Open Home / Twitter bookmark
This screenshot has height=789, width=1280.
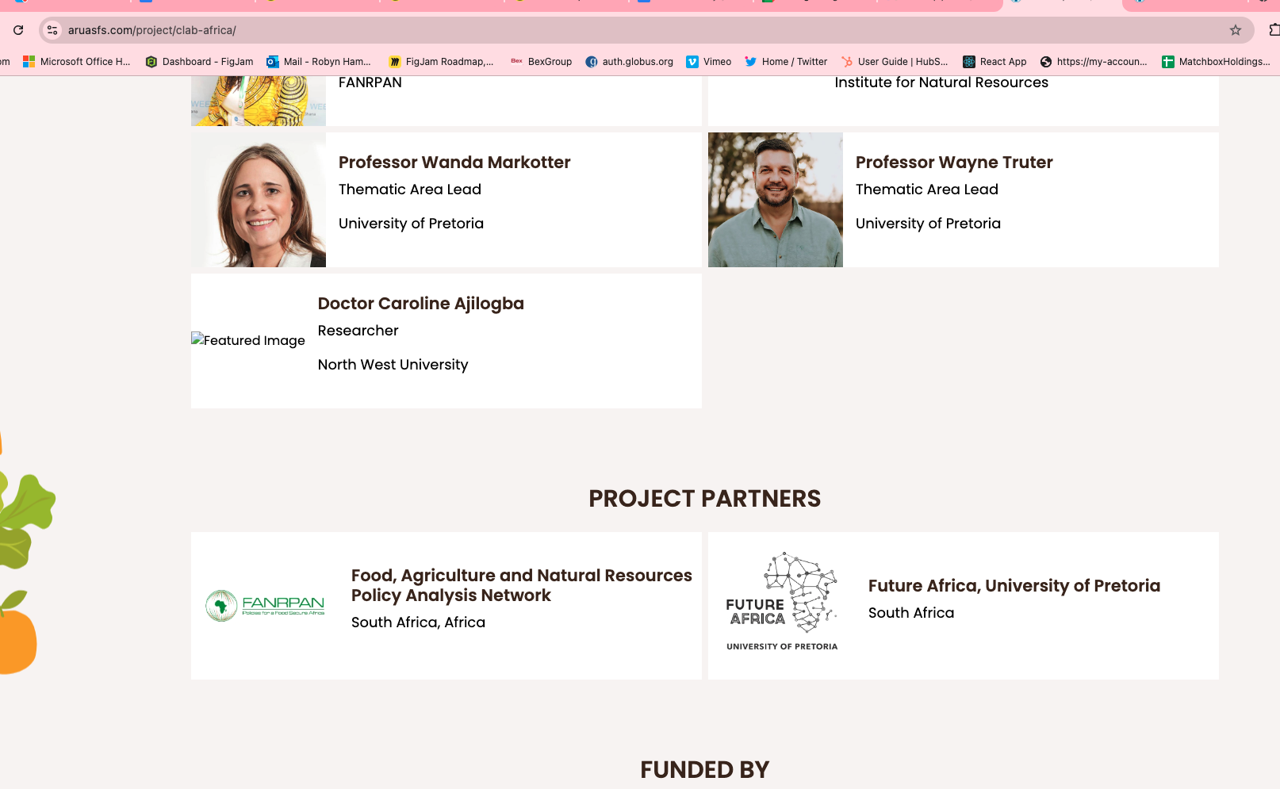[x=785, y=62]
